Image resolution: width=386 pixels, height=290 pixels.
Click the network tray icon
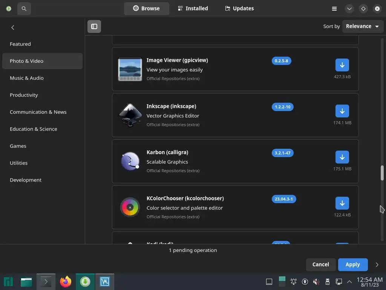339,282
